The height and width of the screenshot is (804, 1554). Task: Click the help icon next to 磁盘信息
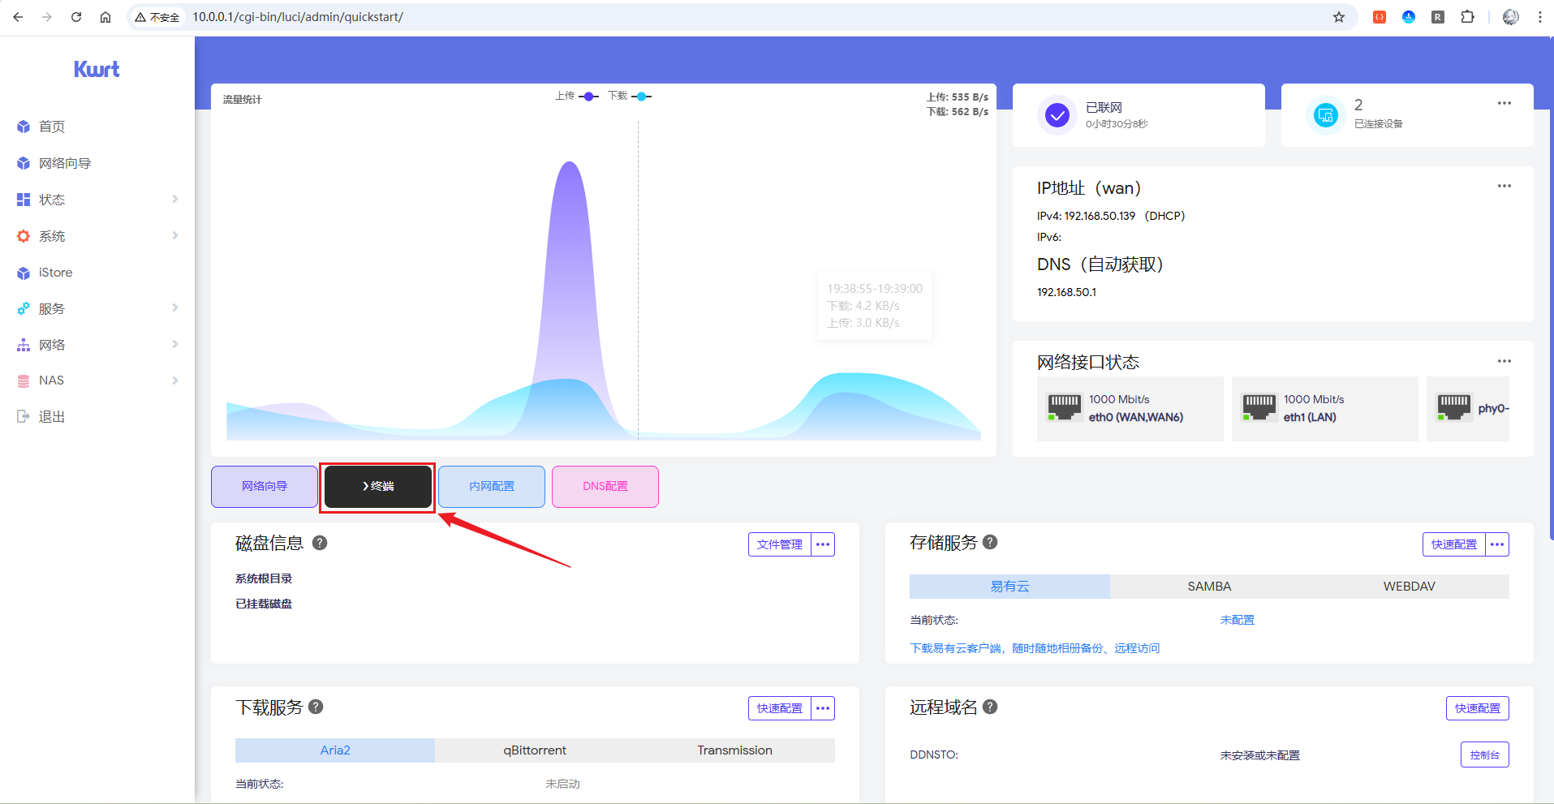click(320, 543)
